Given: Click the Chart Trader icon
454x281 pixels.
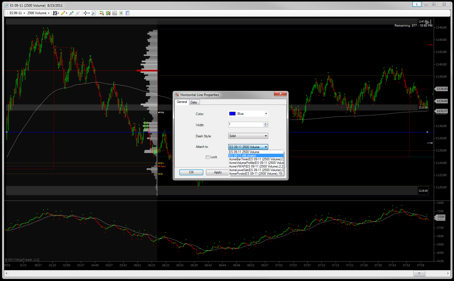Looking at the screenshot, I should click(x=102, y=13).
